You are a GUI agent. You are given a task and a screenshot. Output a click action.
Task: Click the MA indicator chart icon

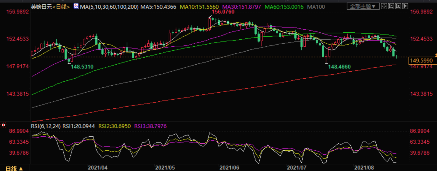(x=76, y=6)
